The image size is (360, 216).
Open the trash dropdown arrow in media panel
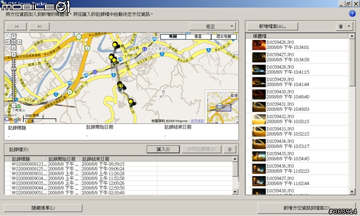pos(349,26)
